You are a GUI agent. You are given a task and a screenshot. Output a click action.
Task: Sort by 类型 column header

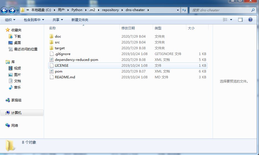(x=158, y=28)
